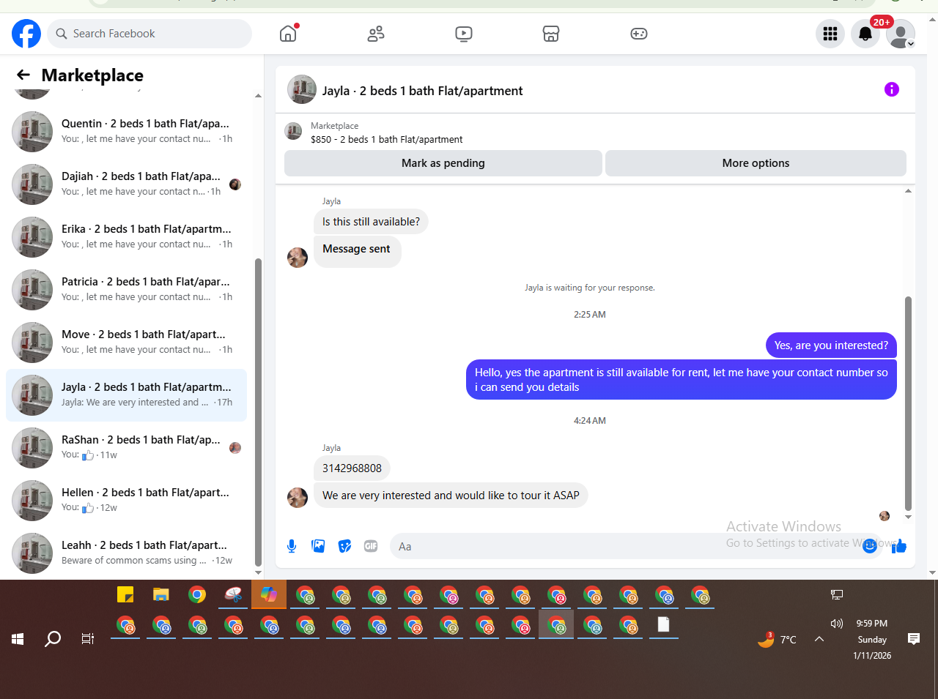Open Snipping Tool from the taskbar

233,594
